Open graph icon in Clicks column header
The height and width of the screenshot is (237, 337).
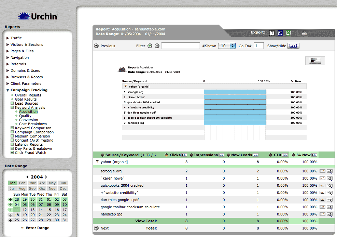184,155
